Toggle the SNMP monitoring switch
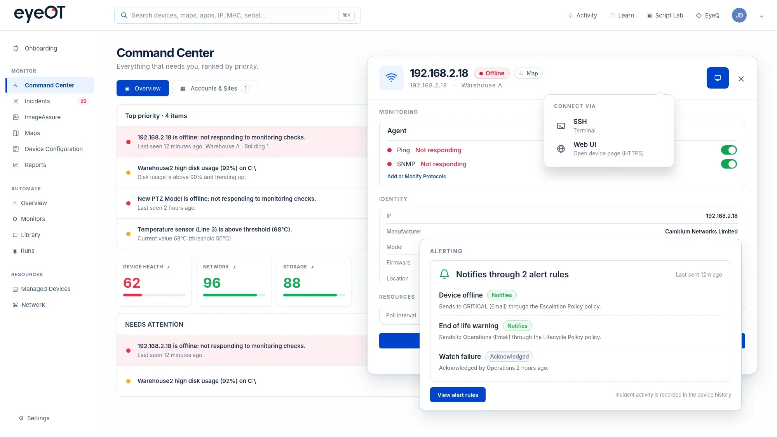 [729, 164]
